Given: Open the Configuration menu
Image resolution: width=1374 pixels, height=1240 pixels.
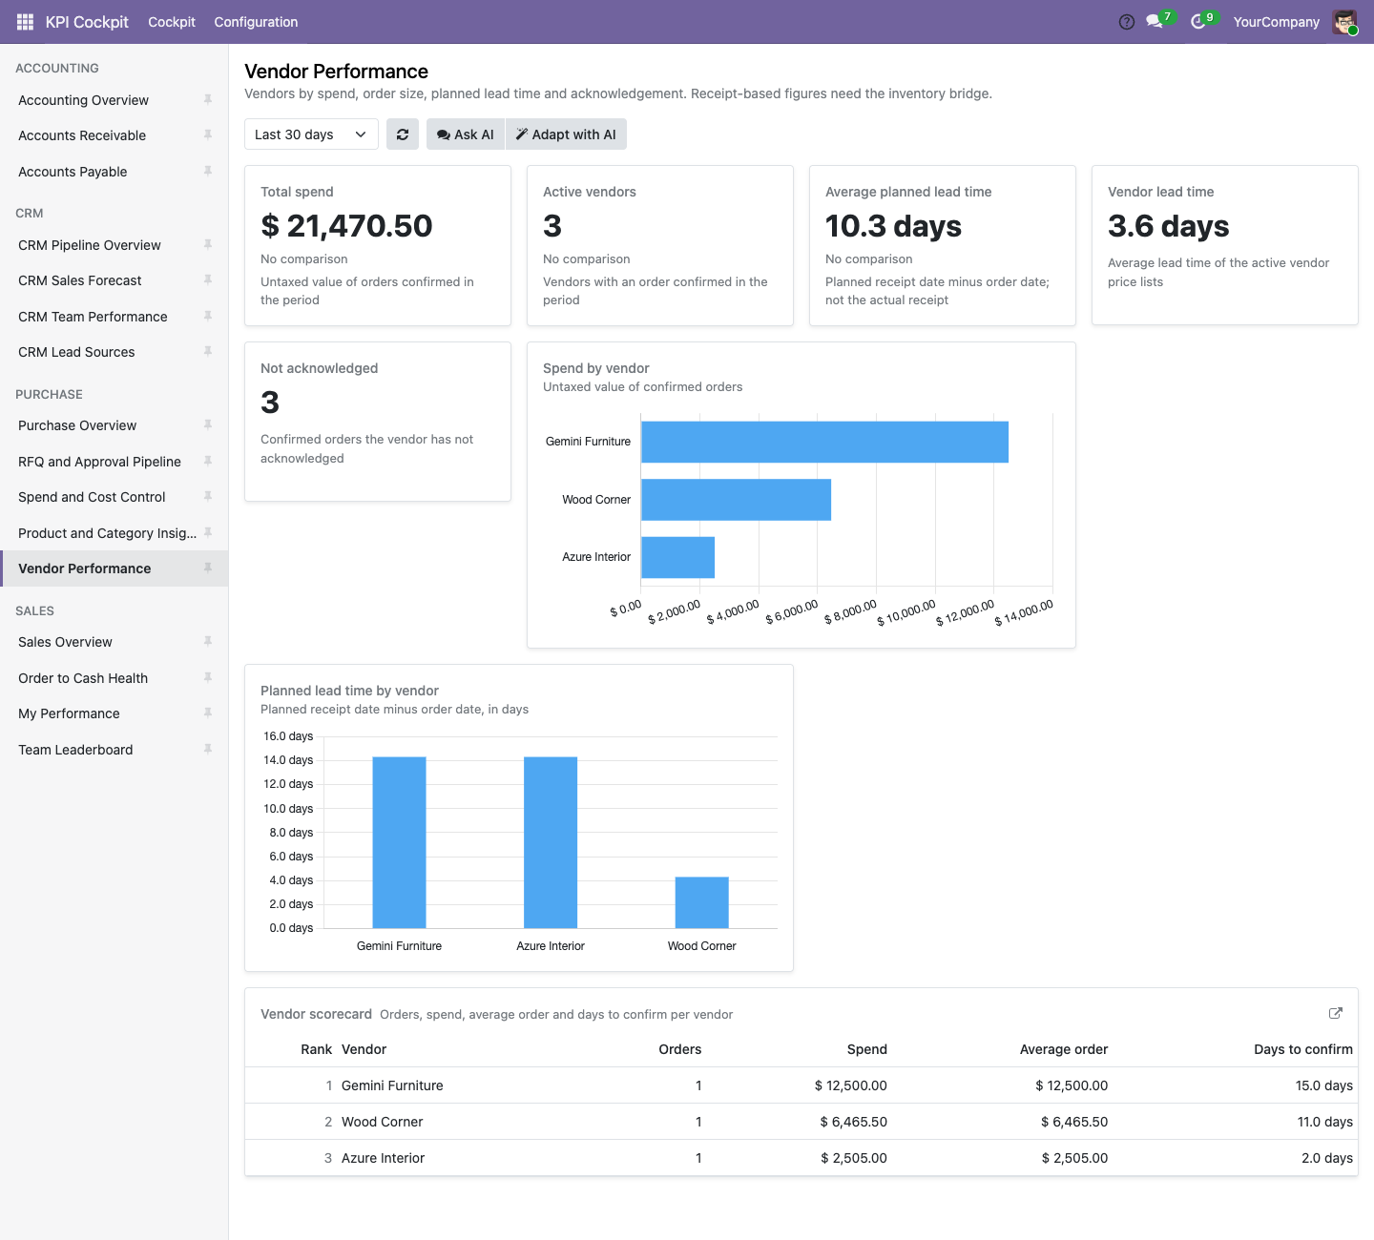Looking at the screenshot, I should pyautogui.click(x=256, y=22).
